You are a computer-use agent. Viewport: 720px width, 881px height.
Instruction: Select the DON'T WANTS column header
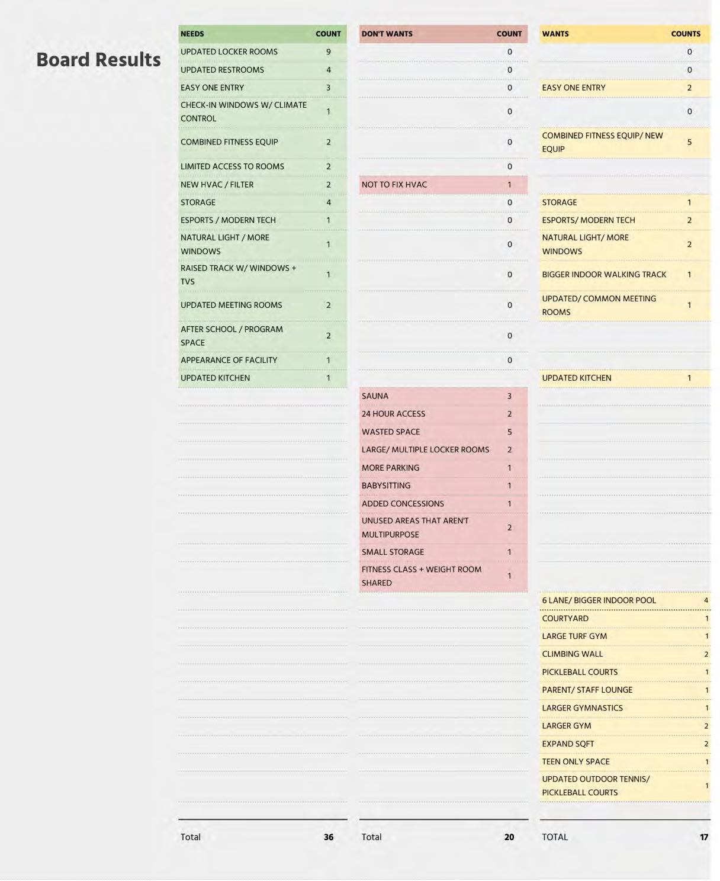[387, 34]
